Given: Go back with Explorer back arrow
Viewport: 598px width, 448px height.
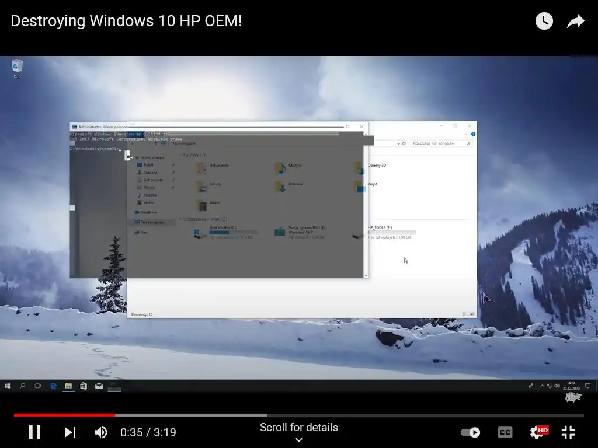Looking at the screenshot, I should coord(133,143).
